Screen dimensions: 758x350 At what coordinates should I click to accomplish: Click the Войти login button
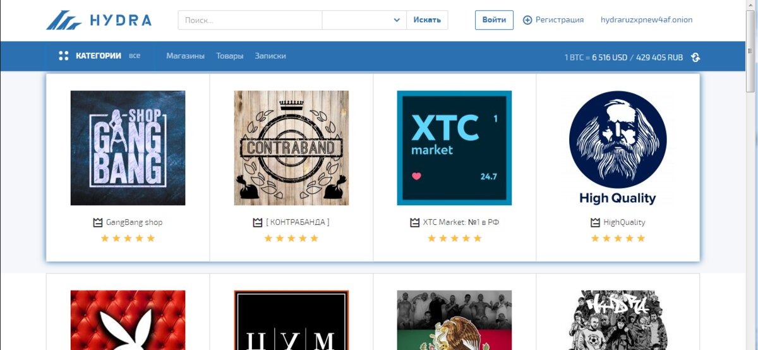[494, 20]
